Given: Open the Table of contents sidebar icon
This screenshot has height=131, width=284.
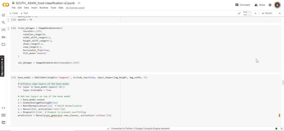Looking at the screenshot, I should (x=3, y=15).
